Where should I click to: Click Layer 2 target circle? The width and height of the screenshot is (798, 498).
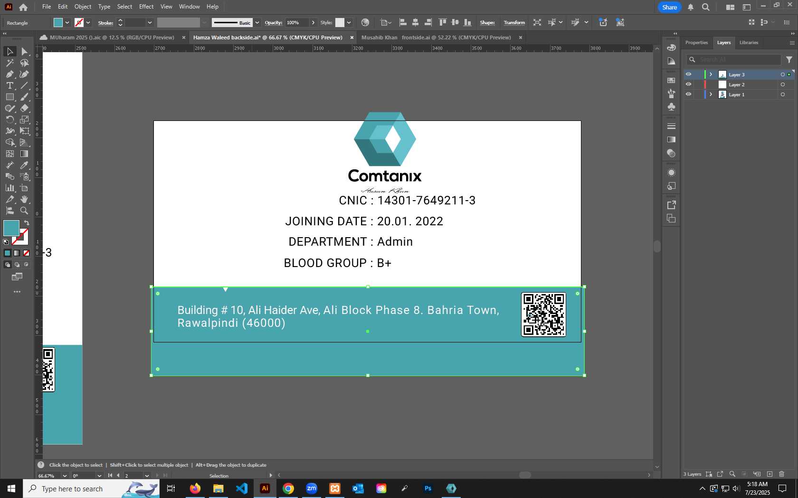[x=782, y=84]
